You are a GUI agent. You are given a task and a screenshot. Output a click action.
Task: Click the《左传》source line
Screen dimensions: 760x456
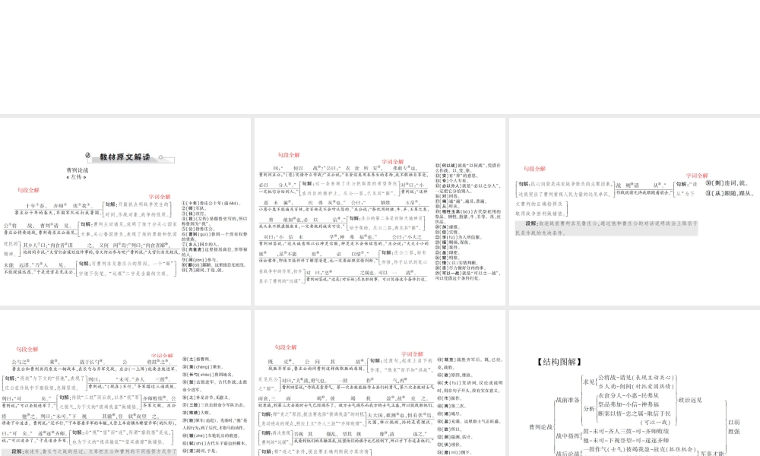75,177
